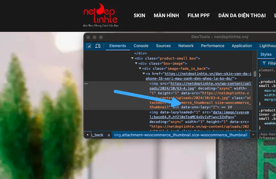Select the img data-lazyloaded node
276x179 pixels.
tap(199, 122)
